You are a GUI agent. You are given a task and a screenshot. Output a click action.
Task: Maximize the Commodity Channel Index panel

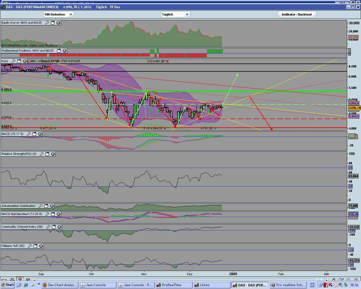[x=54, y=227]
